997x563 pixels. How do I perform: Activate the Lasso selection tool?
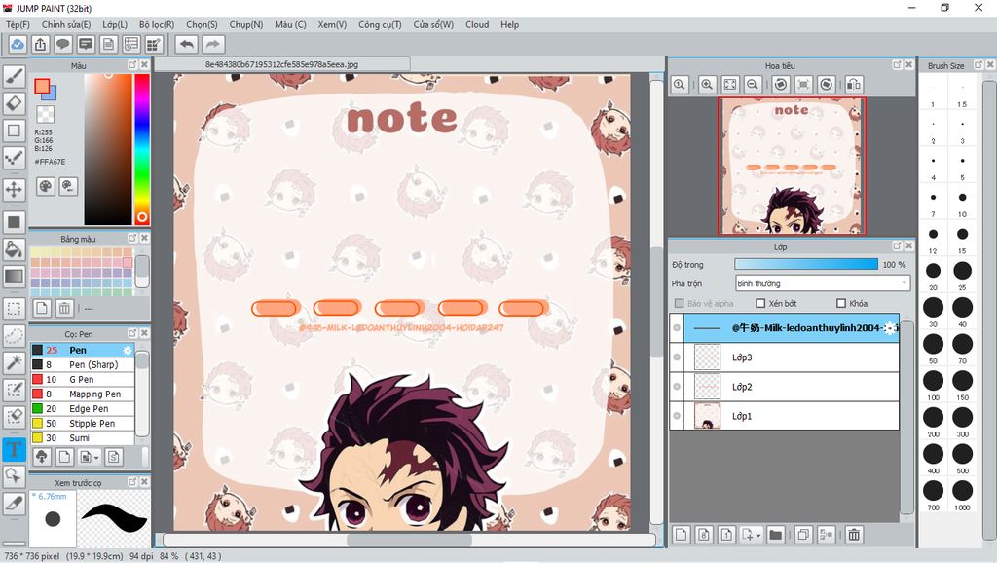(x=14, y=336)
